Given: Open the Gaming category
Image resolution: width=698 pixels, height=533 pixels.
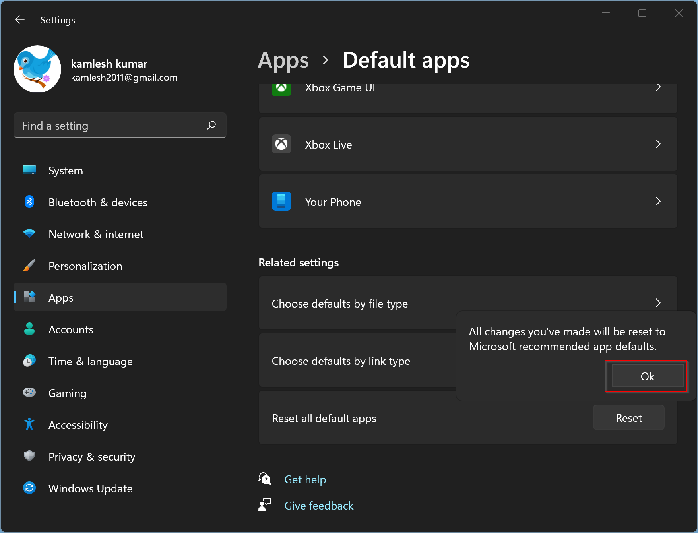Looking at the screenshot, I should [120, 393].
